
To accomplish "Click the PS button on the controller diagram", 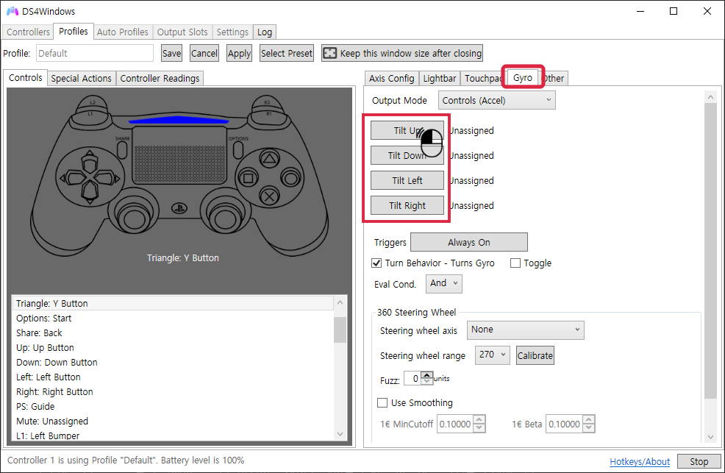I will click(179, 208).
